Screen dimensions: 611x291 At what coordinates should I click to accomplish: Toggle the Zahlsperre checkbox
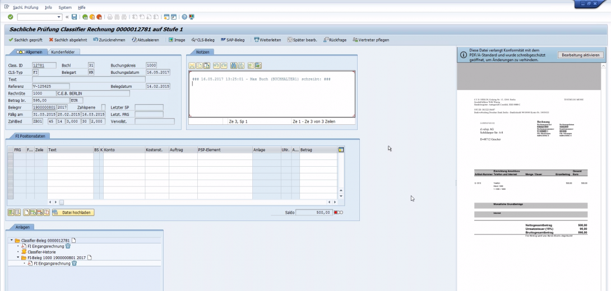coord(103,107)
